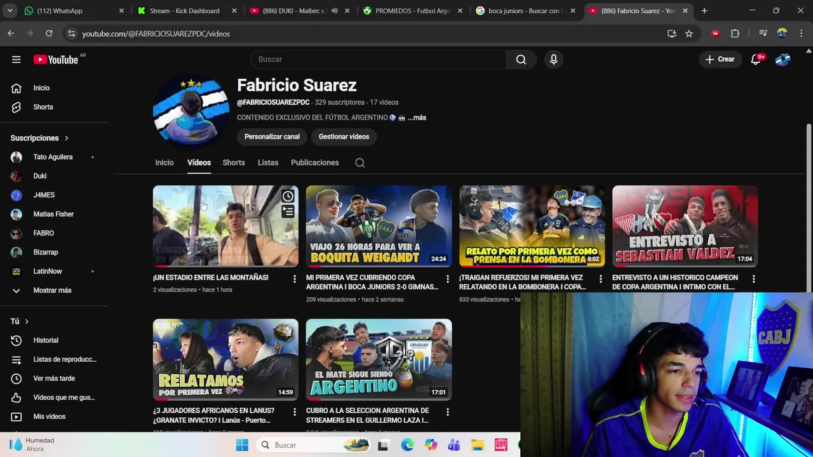Open Ver más tarde in sidebar

(x=54, y=378)
